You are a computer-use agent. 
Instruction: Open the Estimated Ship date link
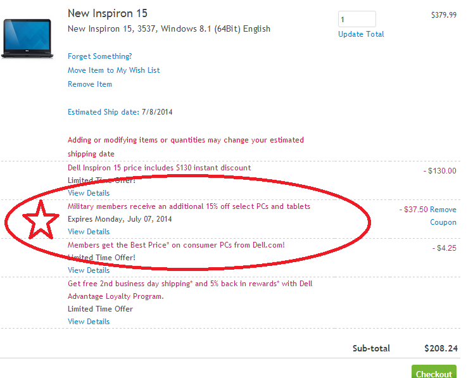click(x=103, y=112)
